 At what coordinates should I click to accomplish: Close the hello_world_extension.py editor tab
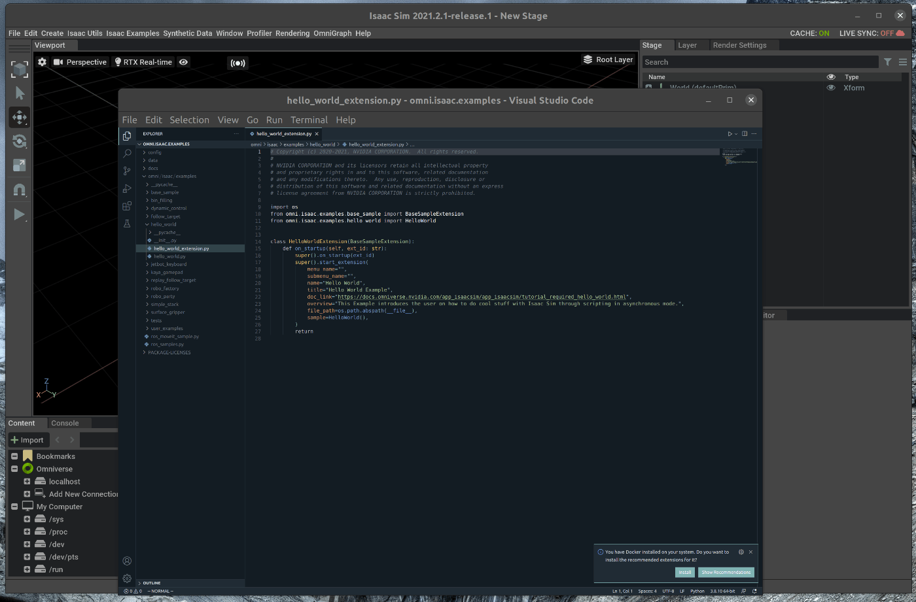click(317, 133)
